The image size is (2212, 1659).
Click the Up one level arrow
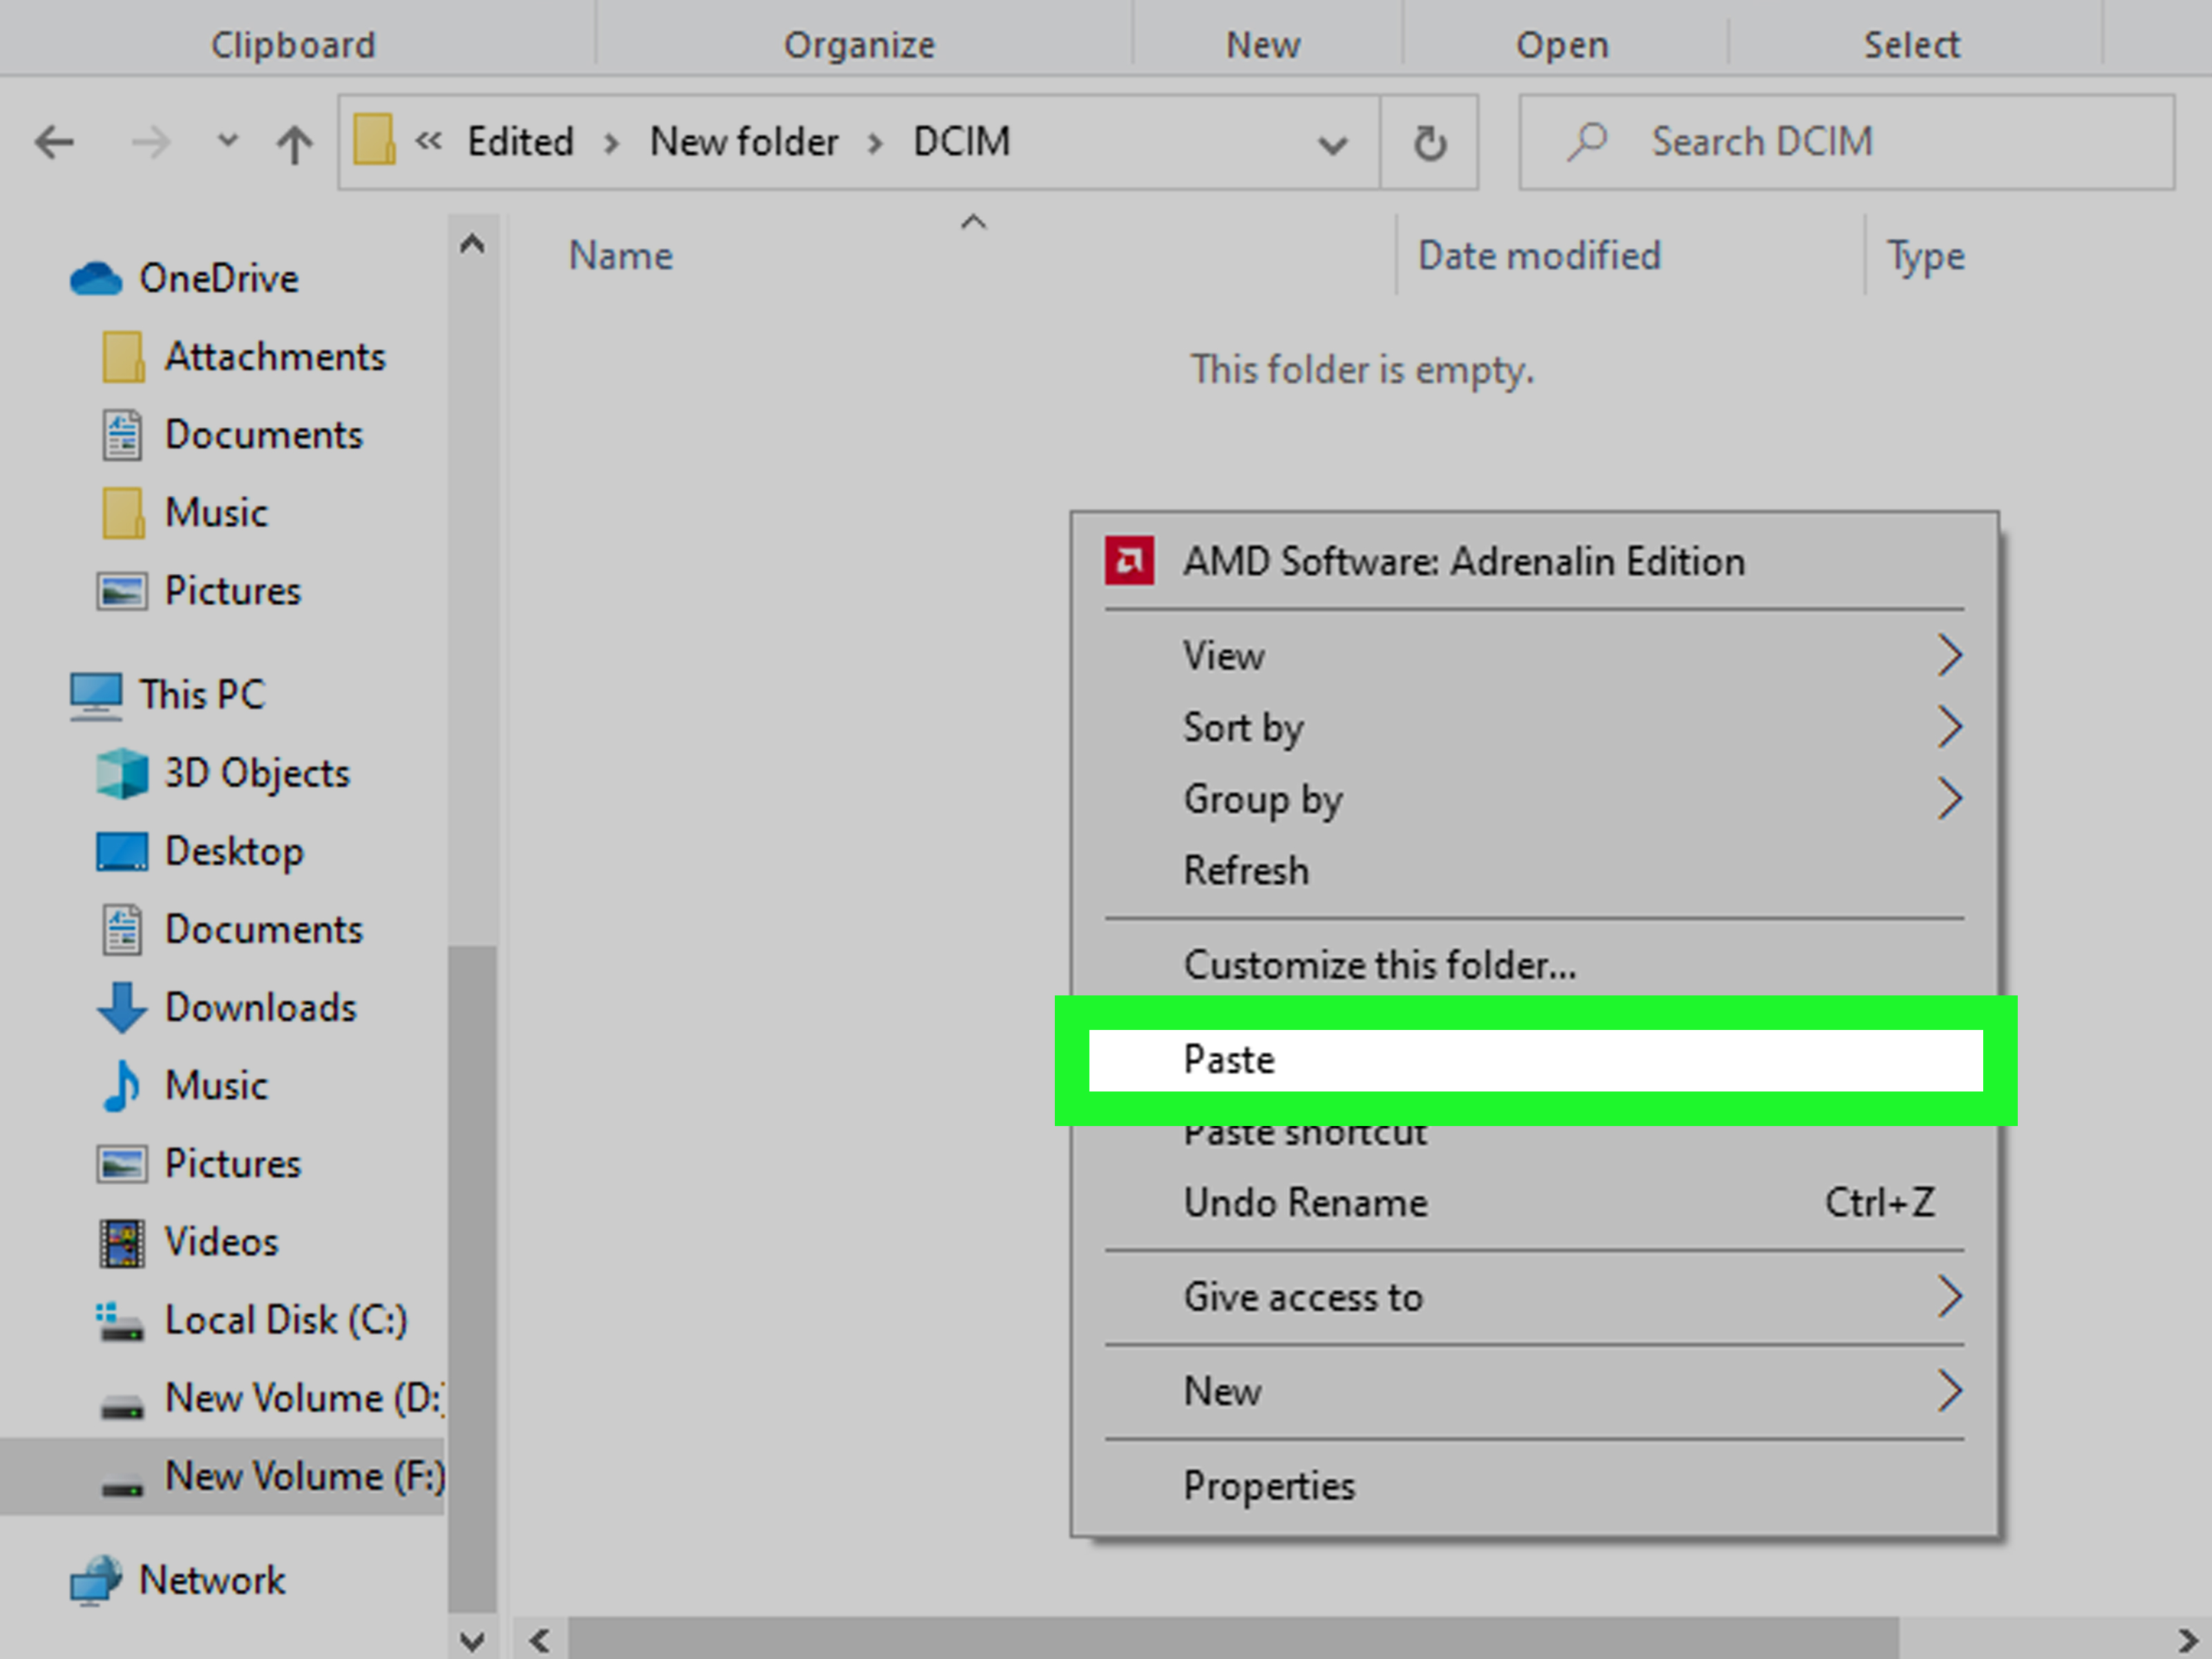click(x=294, y=143)
